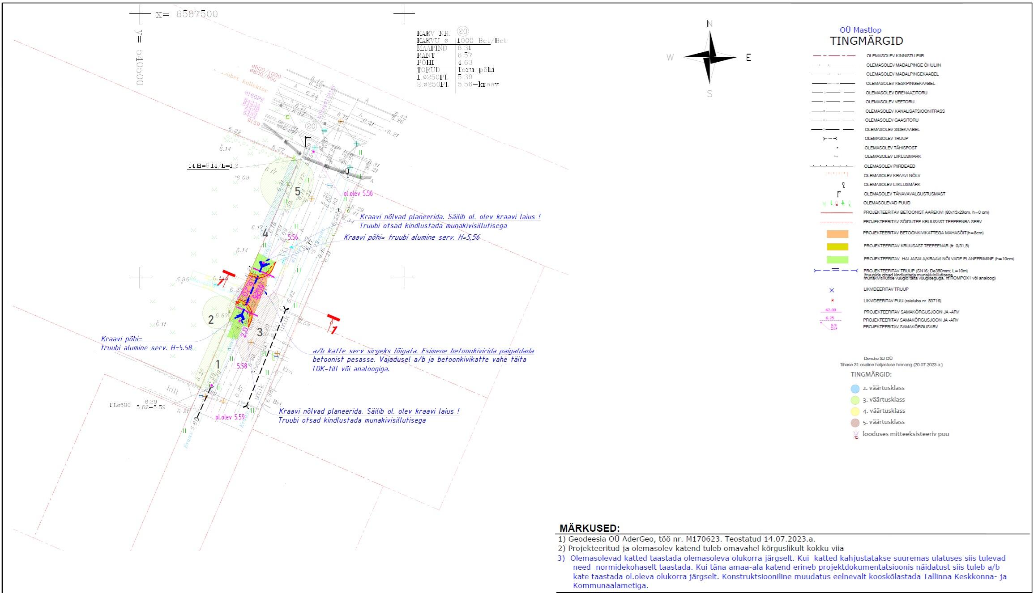Click the blue projekteeritav truup legend line symbol
Viewport: 1034px width, 593px height.
[x=835, y=271]
